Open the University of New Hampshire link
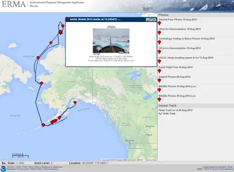The height and width of the screenshot is (172, 234). coord(221,169)
